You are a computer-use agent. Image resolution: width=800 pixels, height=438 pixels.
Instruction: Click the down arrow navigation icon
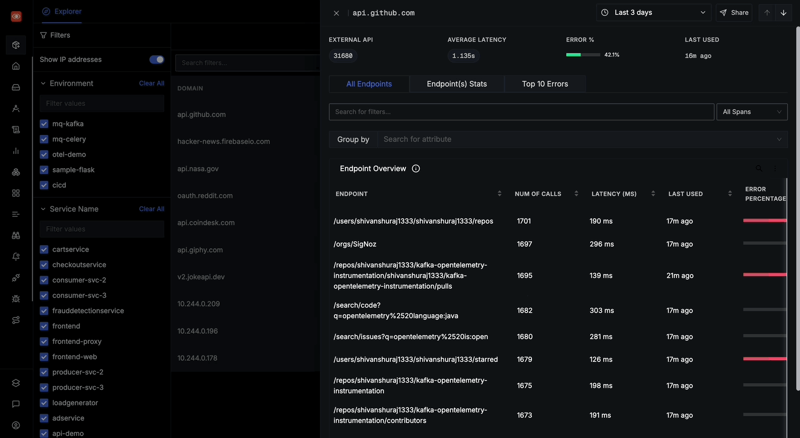(783, 13)
